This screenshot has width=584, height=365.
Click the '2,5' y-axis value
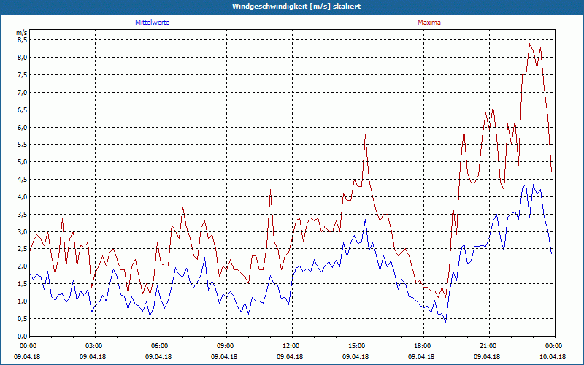[x=23, y=249]
